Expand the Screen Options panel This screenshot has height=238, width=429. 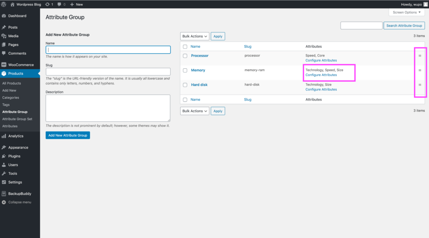click(x=406, y=13)
